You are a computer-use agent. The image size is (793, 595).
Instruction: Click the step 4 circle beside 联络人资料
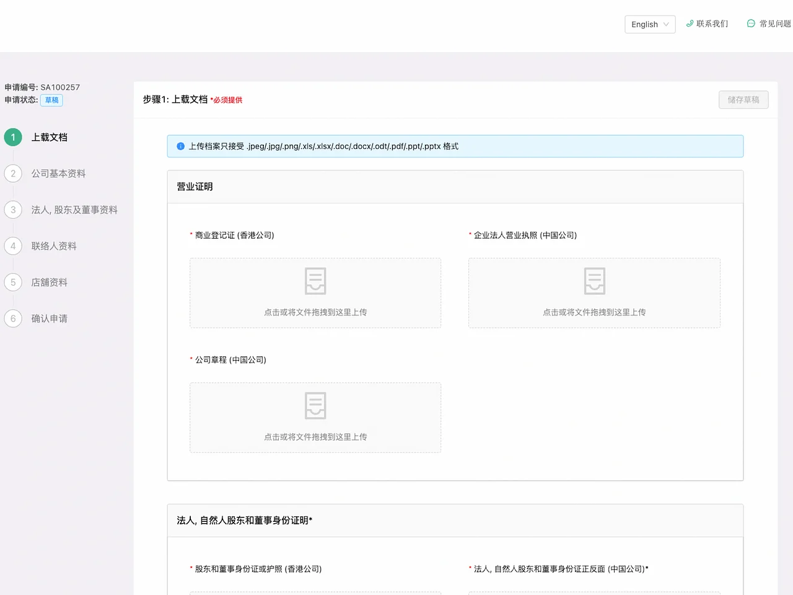pos(13,246)
